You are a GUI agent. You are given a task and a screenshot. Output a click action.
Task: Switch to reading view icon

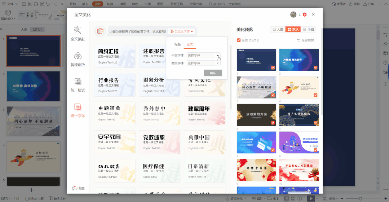pyautogui.click(x=300, y=198)
